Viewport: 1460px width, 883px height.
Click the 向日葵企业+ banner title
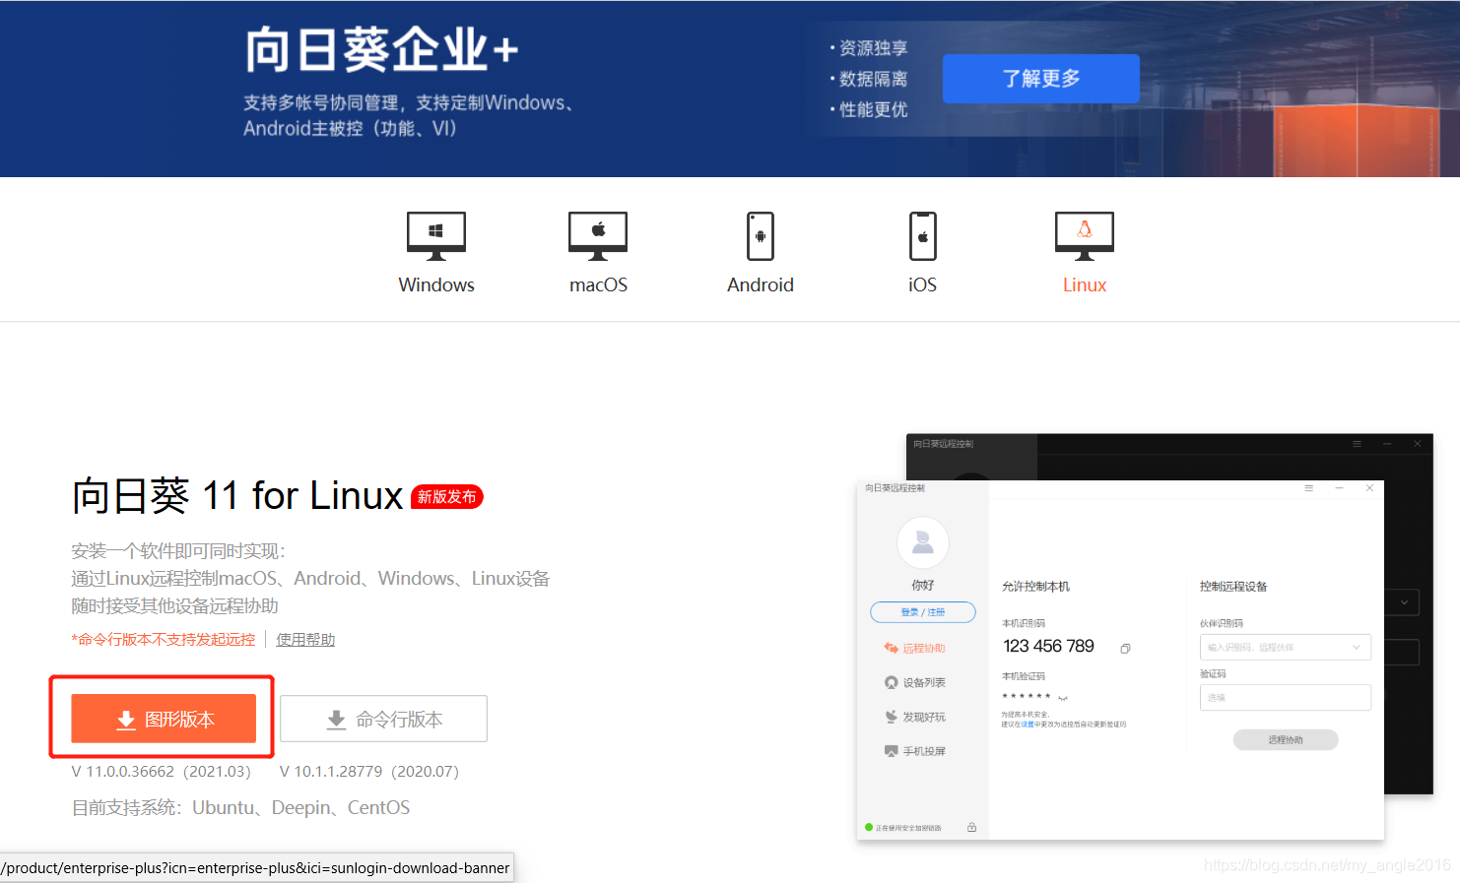381,49
